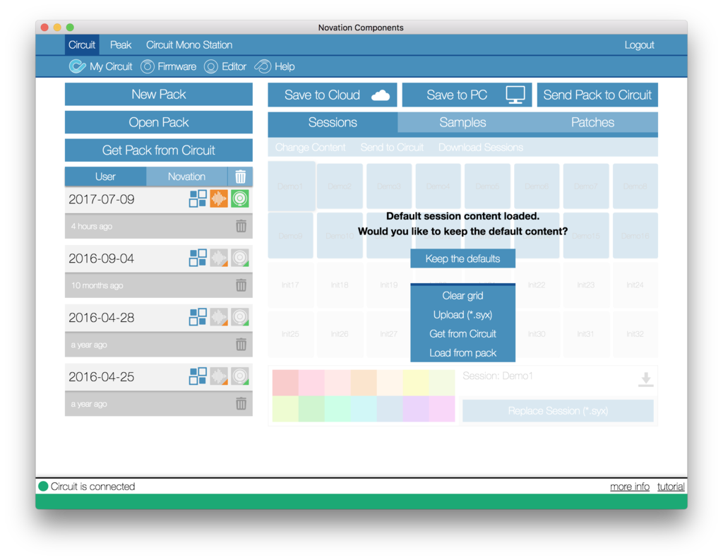Click samples waveform icon for pack 2016-04-28

click(x=219, y=317)
